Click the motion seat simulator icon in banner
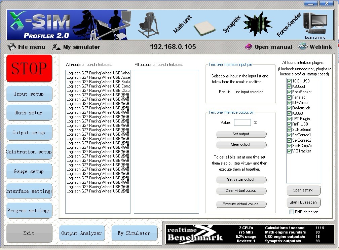Image resolution: width=339 pixels, height=250 pixels. coord(149,25)
